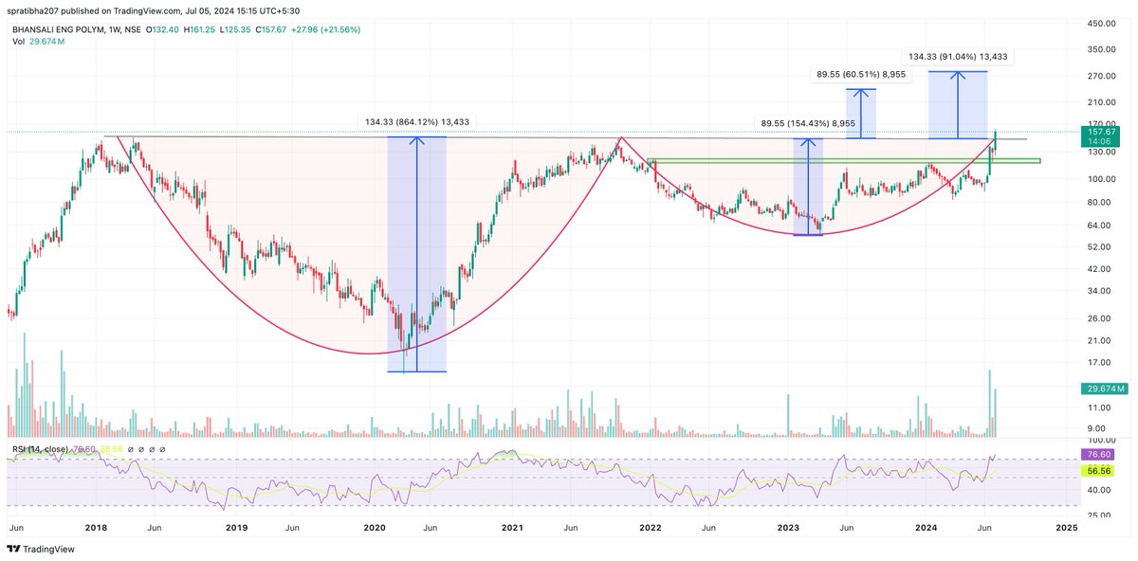
Task: Hide the RSI indicator using its eye icon
Action: (x=130, y=448)
